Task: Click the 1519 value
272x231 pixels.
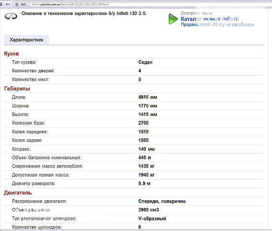Action: pos(143,132)
